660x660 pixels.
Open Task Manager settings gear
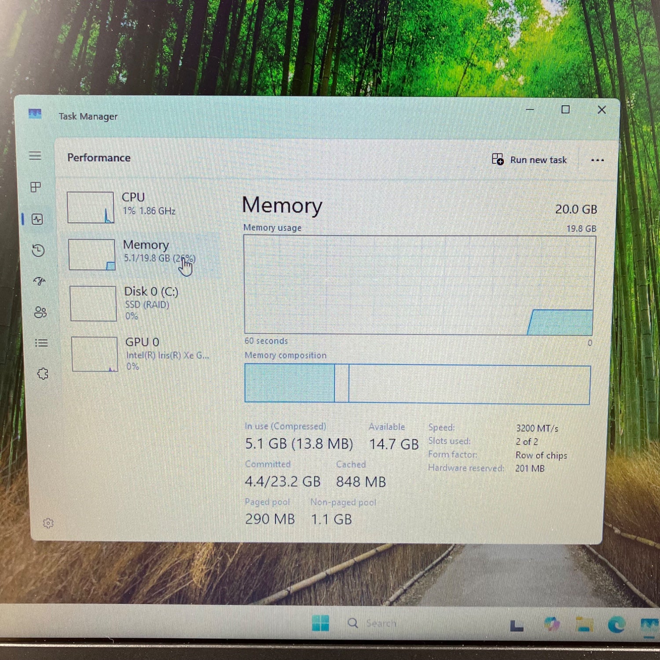[48, 523]
